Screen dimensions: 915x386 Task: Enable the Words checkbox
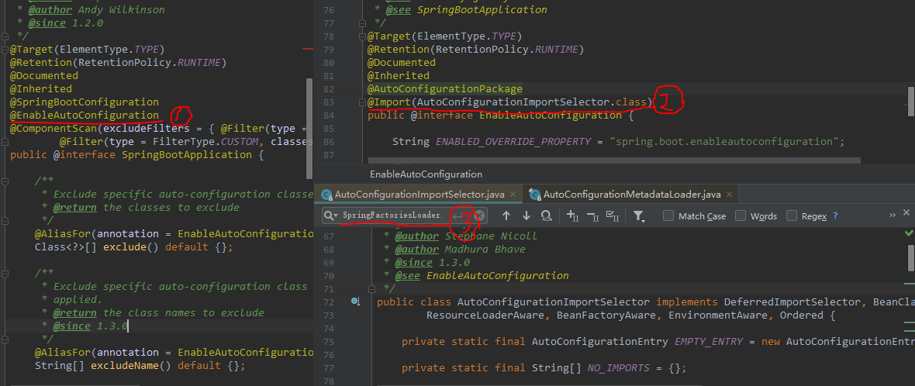tap(741, 215)
